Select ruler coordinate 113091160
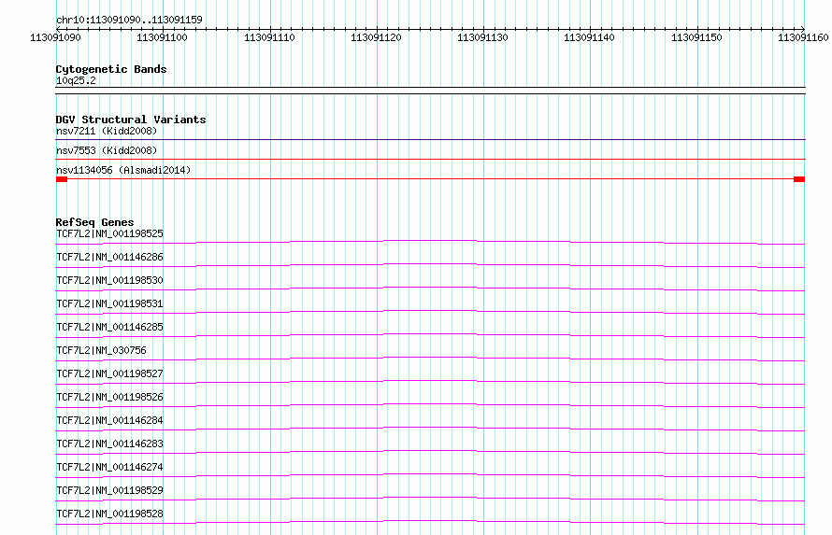The height and width of the screenshot is (535, 832). point(803,37)
